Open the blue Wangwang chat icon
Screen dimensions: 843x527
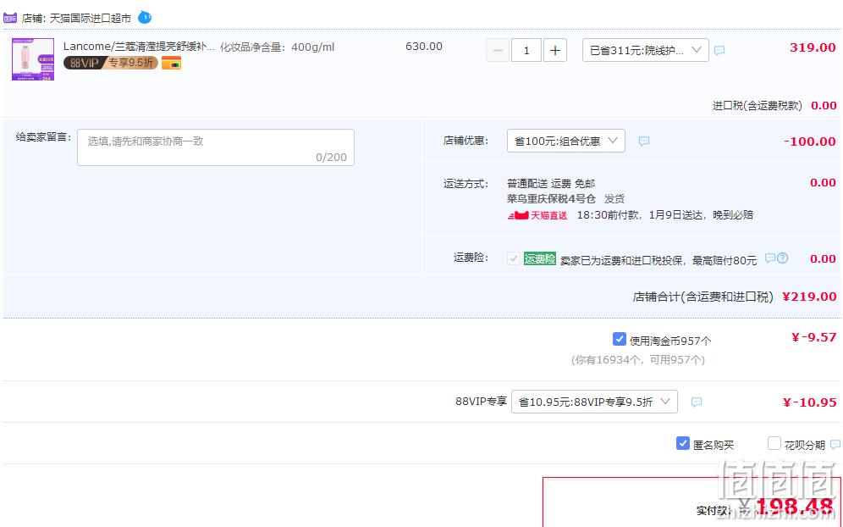pos(145,17)
